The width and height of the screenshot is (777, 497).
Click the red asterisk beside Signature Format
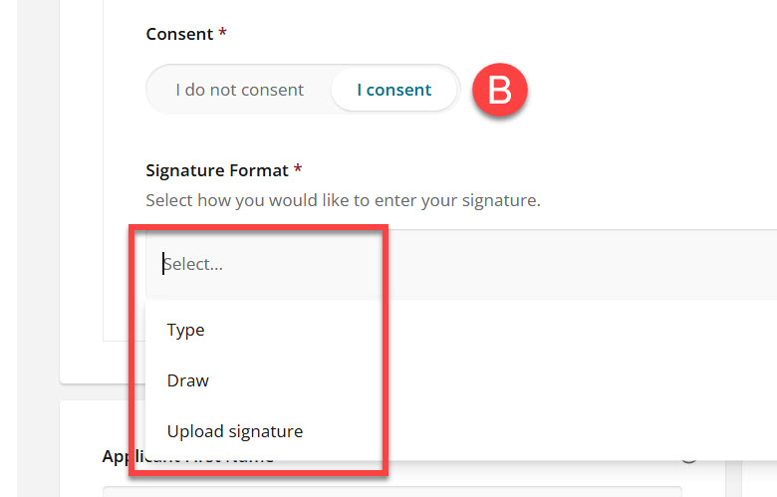click(297, 168)
